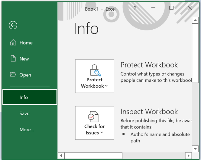This screenshot has width=201, height=160.
Task: Expand the Check for Issues dropdown
Action: pyautogui.click(x=94, y=123)
